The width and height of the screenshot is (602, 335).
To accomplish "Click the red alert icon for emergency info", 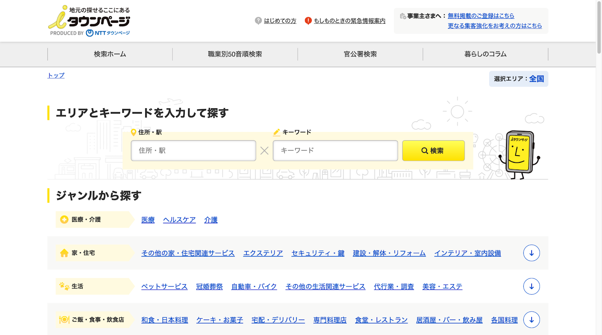I will point(308,21).
